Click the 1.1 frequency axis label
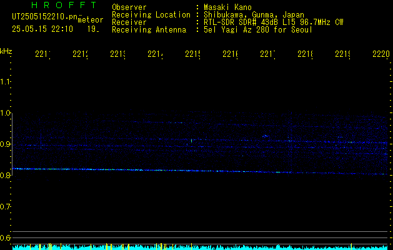This screenshot has height=250, width=393. coord(5,82)
